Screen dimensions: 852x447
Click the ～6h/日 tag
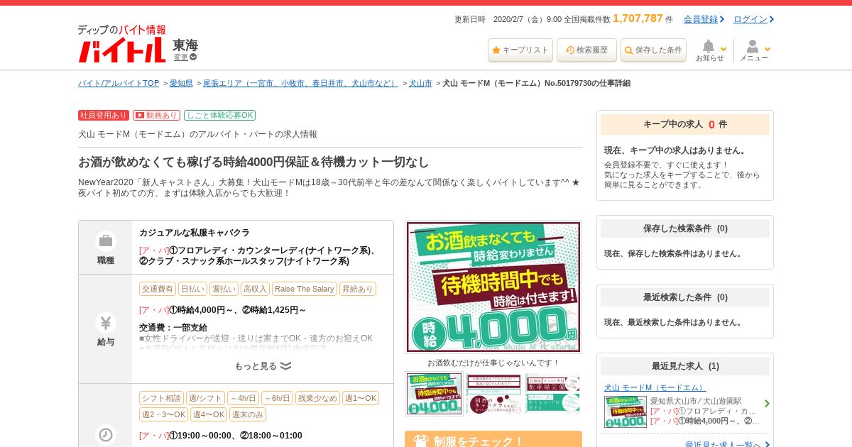point(277,398)
